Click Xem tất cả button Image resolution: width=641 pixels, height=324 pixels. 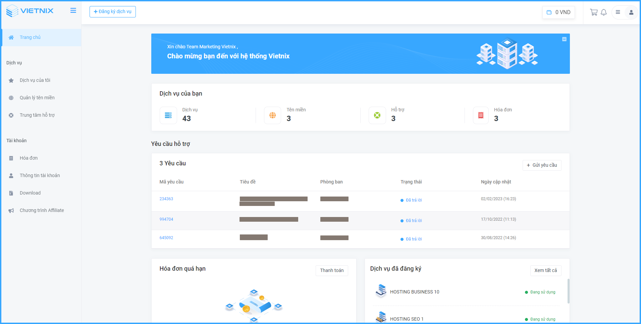point(546,270)
